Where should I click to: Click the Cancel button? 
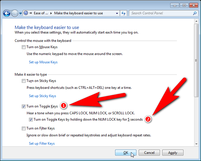pyautogui.click(x=149, y=153)
